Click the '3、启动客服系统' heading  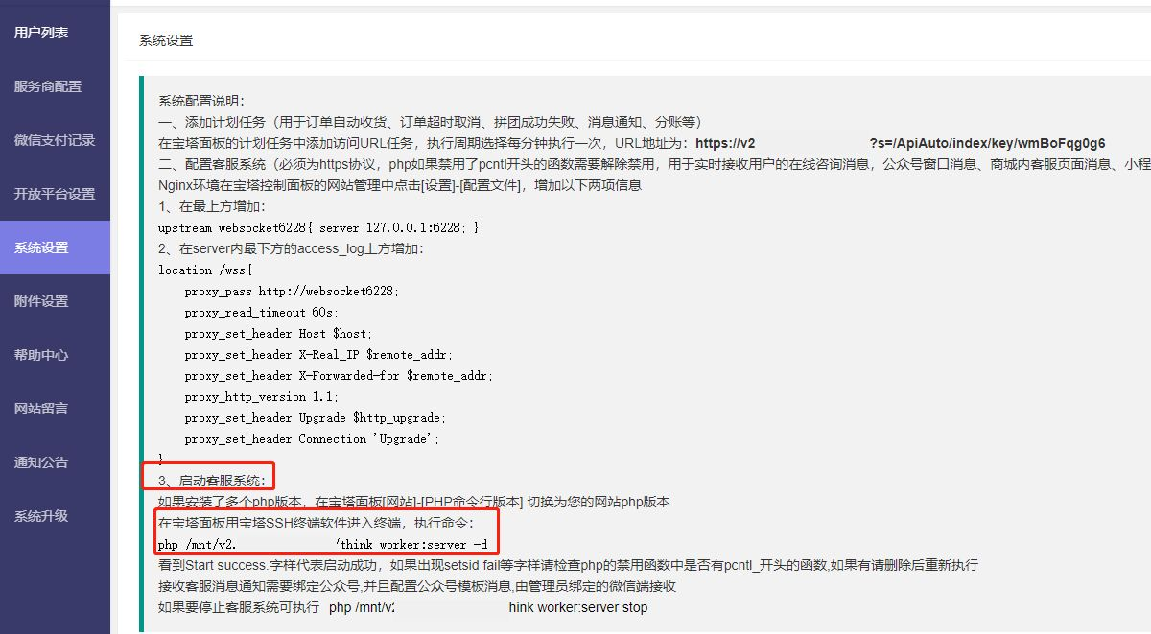click(214, 481)
